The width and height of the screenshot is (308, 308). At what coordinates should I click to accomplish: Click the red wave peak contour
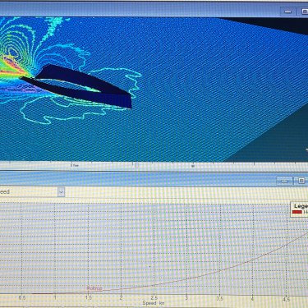click(11, 66)
